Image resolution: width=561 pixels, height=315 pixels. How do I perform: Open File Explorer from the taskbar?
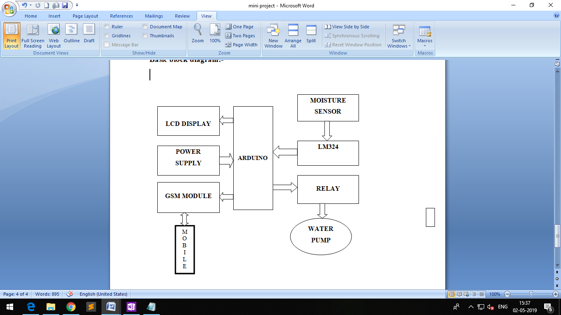coord(51,307)
